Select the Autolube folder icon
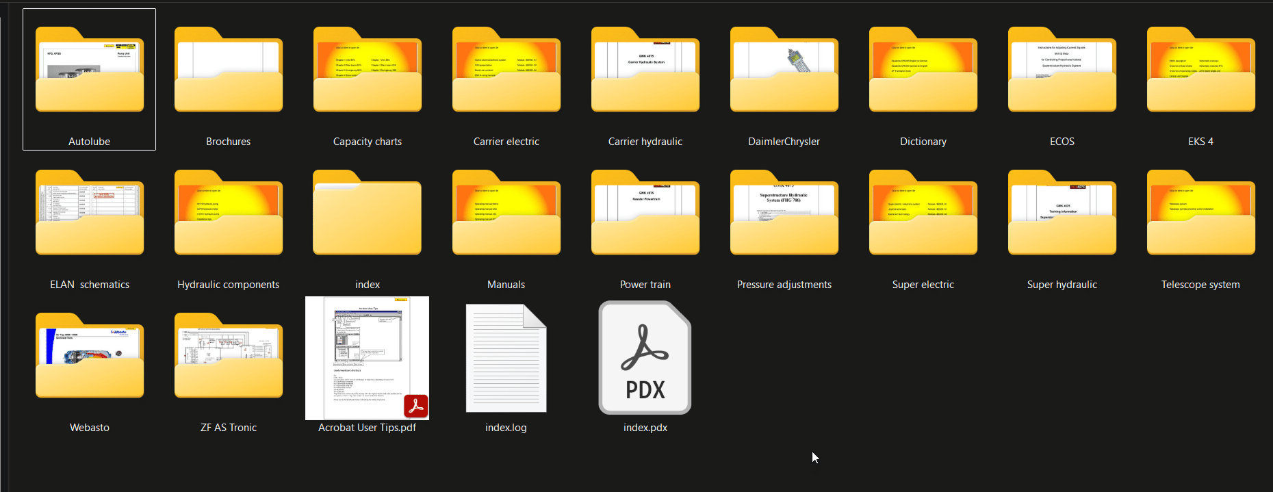The height and width of the screenshot is (492, 1273). point(90,69)
